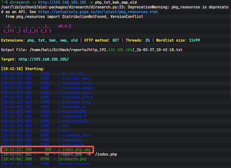Image resolution: width=231 pixels, height=168 pixels.
Task: Click the output file path ending 10-42-18.txt
Action: coord(106,50)
